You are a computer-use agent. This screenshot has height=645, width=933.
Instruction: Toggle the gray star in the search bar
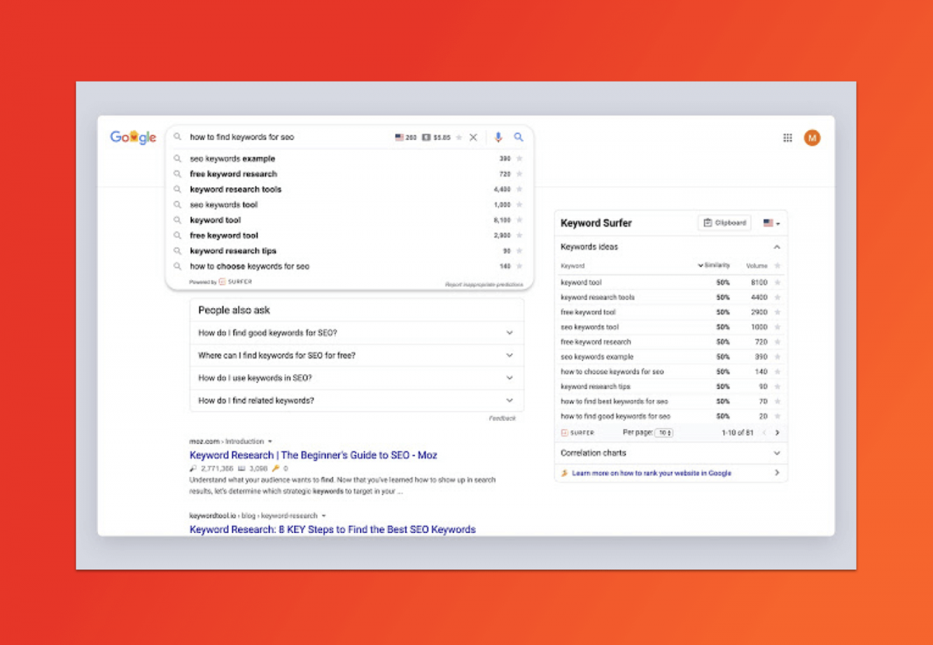point(458,136)
